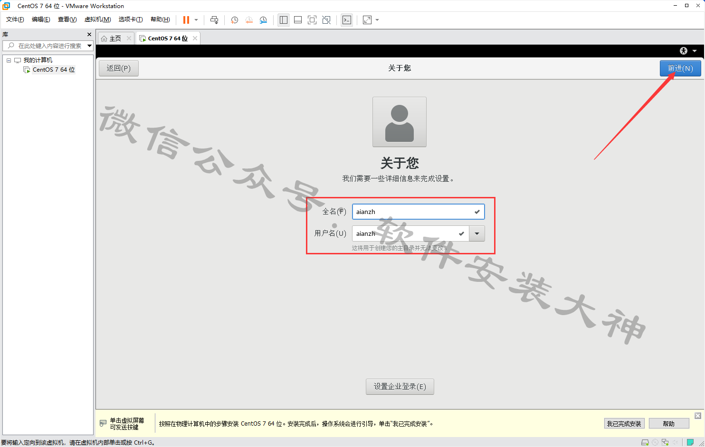This screenshot has width=705, height=447.
Task: Close the CentOS 7 64 位 tab
Action: click(195, 38)
